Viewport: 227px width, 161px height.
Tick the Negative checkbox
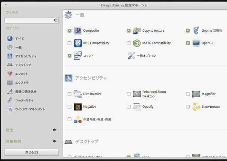point(70,107)
